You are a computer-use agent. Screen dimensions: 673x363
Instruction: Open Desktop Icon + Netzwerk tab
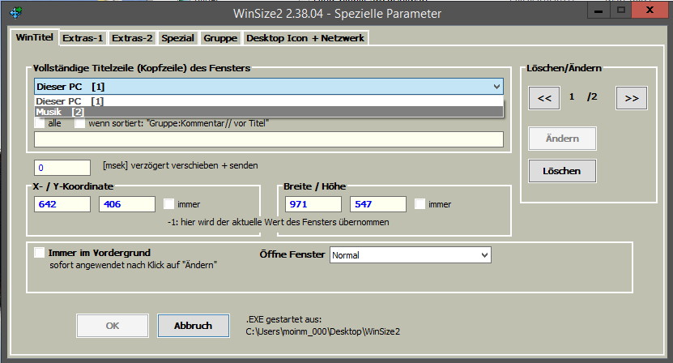coord(305,38)
